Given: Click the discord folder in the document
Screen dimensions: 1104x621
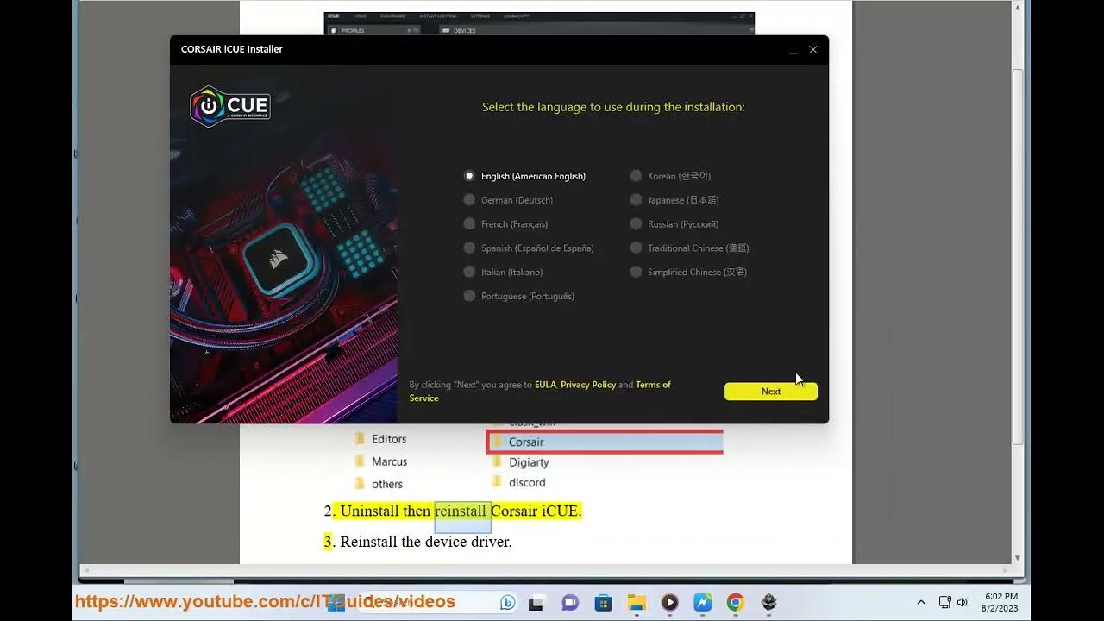Looking at the screenshot, I should click(x=519, y=483).
